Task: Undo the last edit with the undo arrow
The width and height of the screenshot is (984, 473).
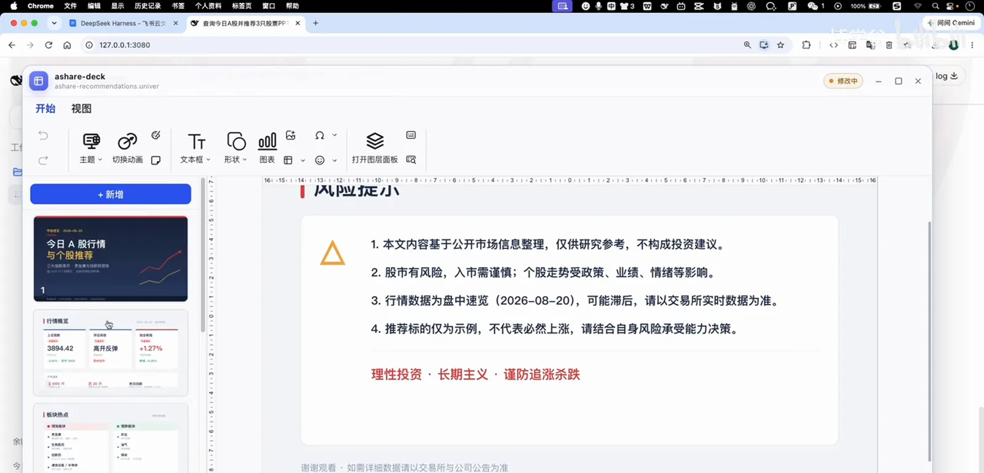Action: (x=43, y=135)
